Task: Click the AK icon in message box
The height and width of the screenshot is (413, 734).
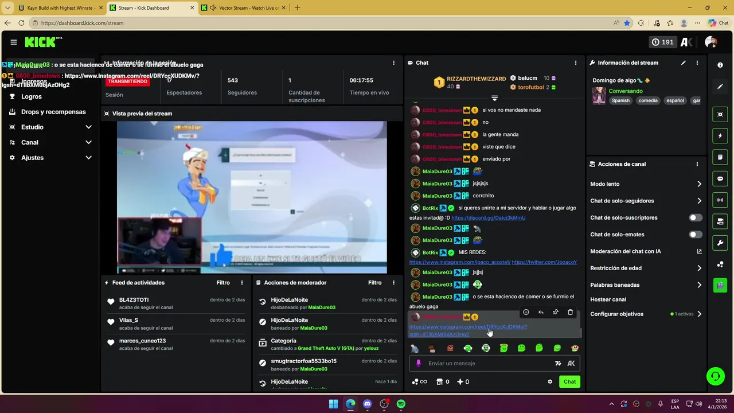Action: click(x=571, y=363)
